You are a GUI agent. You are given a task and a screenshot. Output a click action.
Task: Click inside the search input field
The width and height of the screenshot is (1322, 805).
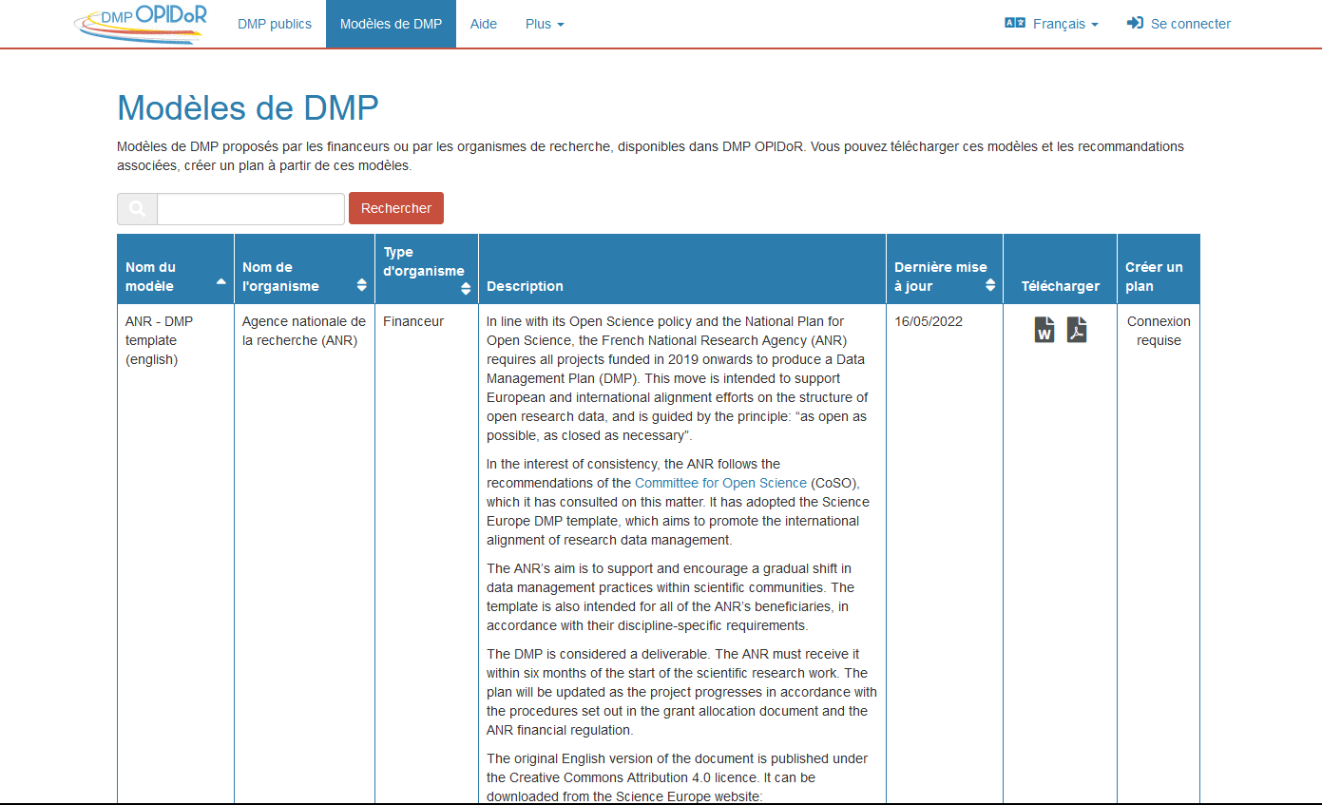[x=250, y=208]
